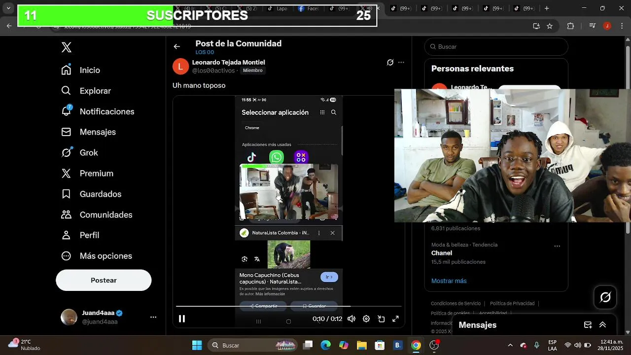Open floating Grok button
This screenshot has width=631, height=355.
click(605, 297)
